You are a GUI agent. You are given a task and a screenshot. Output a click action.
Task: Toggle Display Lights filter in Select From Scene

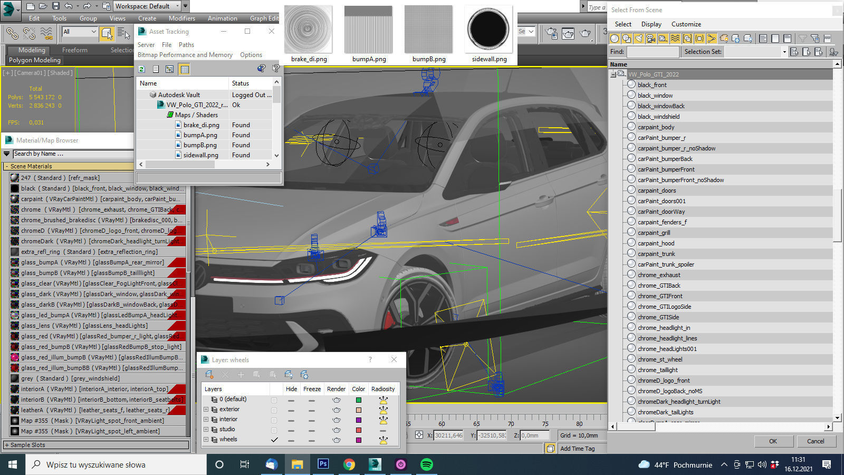(x=639, y=39)
